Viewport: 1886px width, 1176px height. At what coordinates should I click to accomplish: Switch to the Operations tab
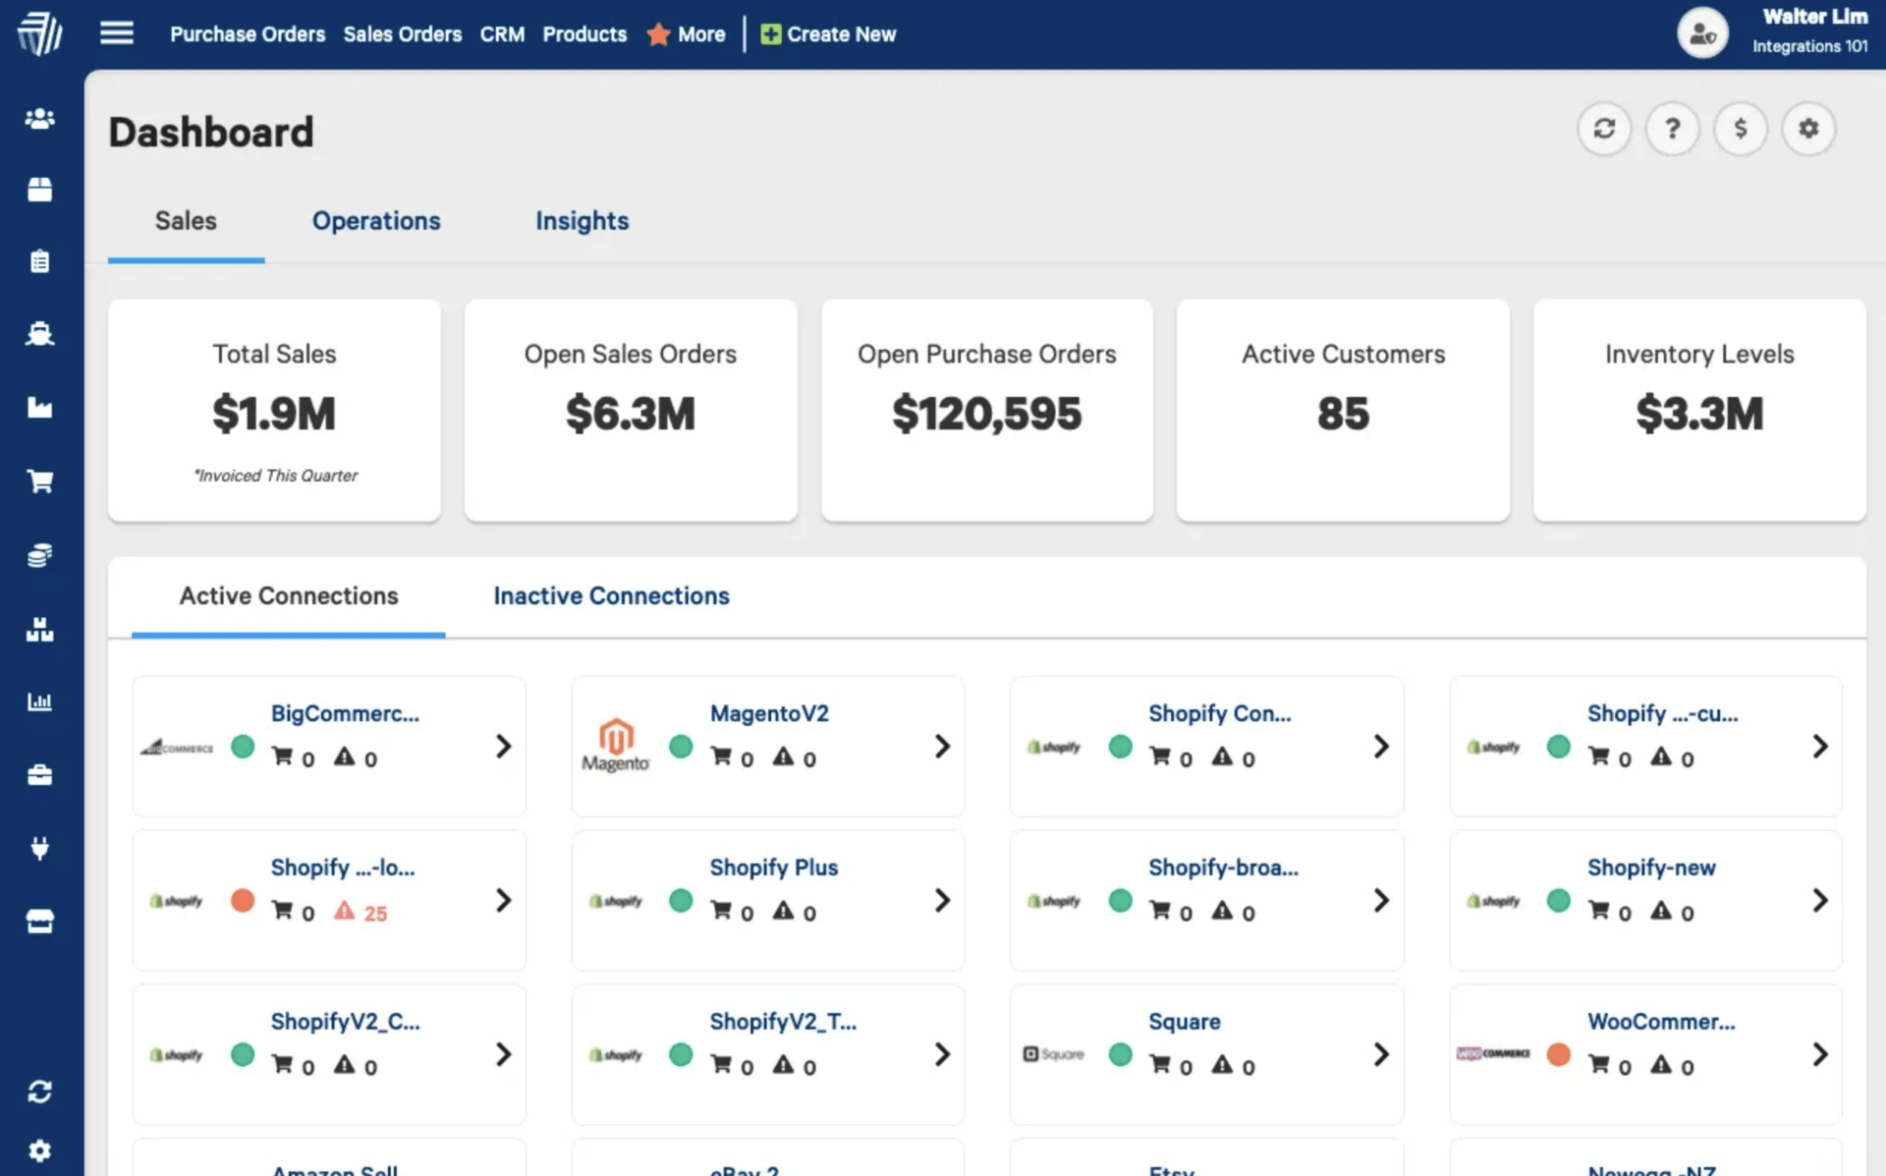pyautogui.click(x=376, y=221)
